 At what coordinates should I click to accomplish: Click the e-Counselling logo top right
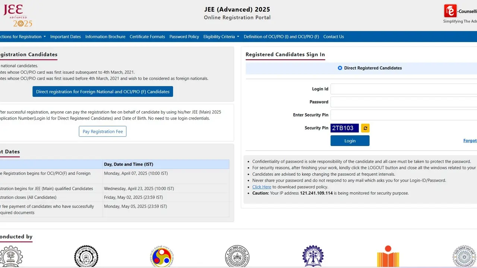point(450,11)
